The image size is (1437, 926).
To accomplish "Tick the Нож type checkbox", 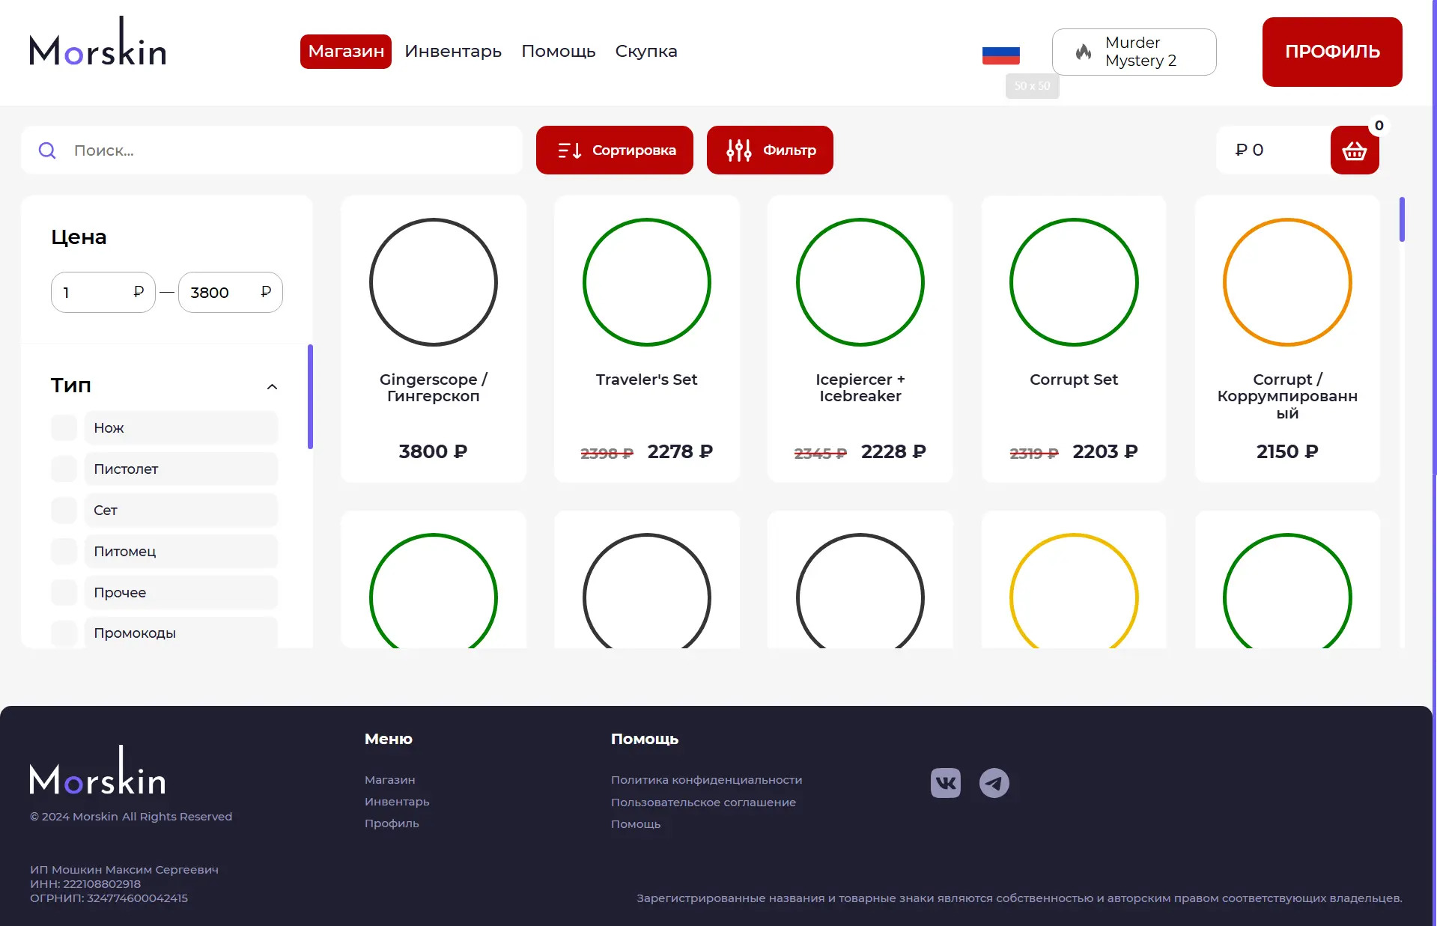I will pos(64,427).
